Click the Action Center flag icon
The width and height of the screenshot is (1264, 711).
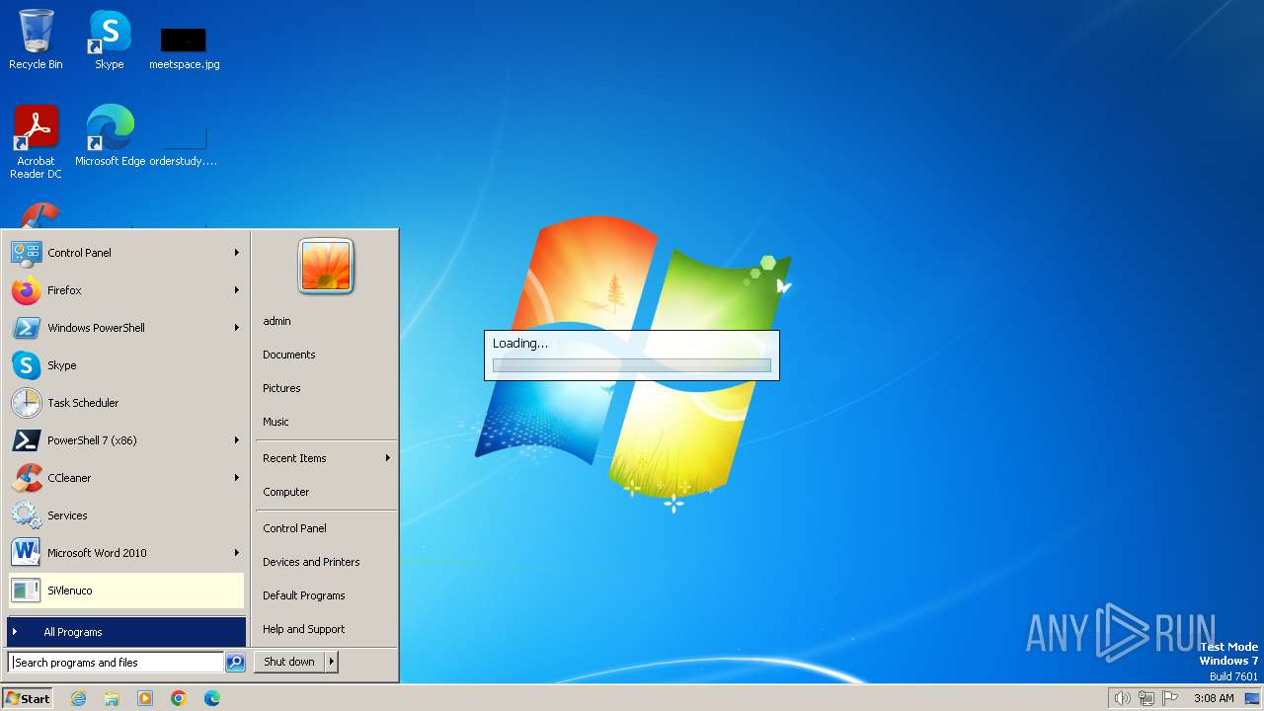(x=1170, y=698)
